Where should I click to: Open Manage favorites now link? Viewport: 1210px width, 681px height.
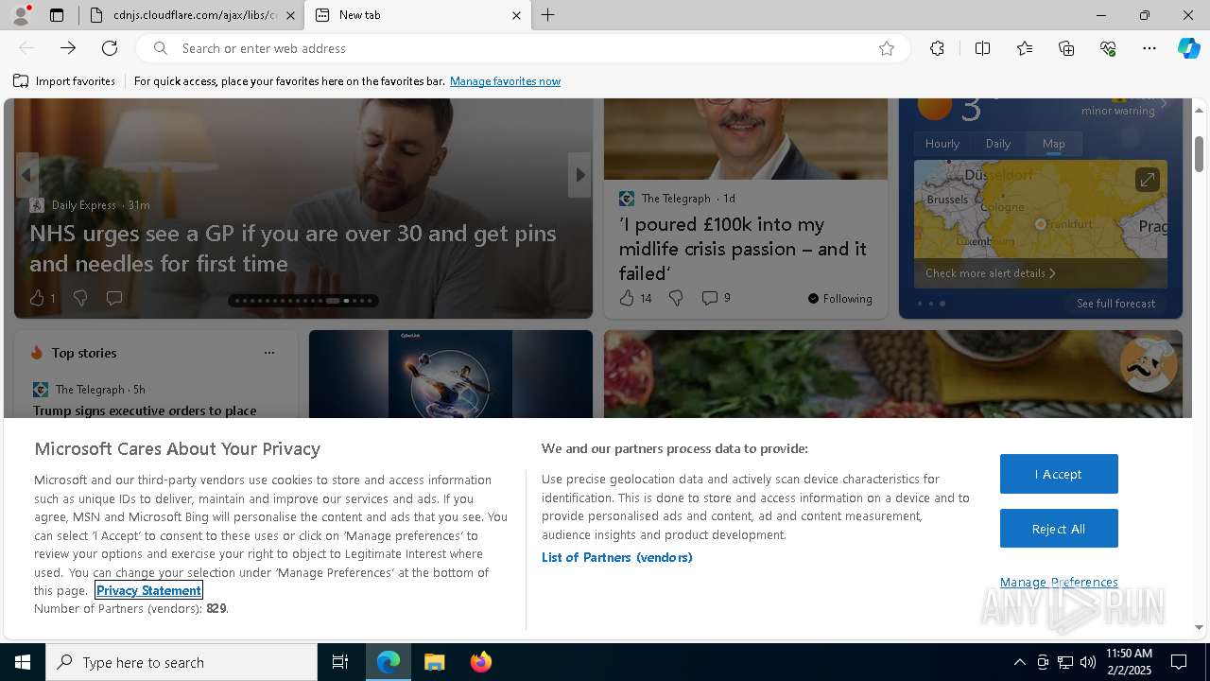click(x=505, y=81)
